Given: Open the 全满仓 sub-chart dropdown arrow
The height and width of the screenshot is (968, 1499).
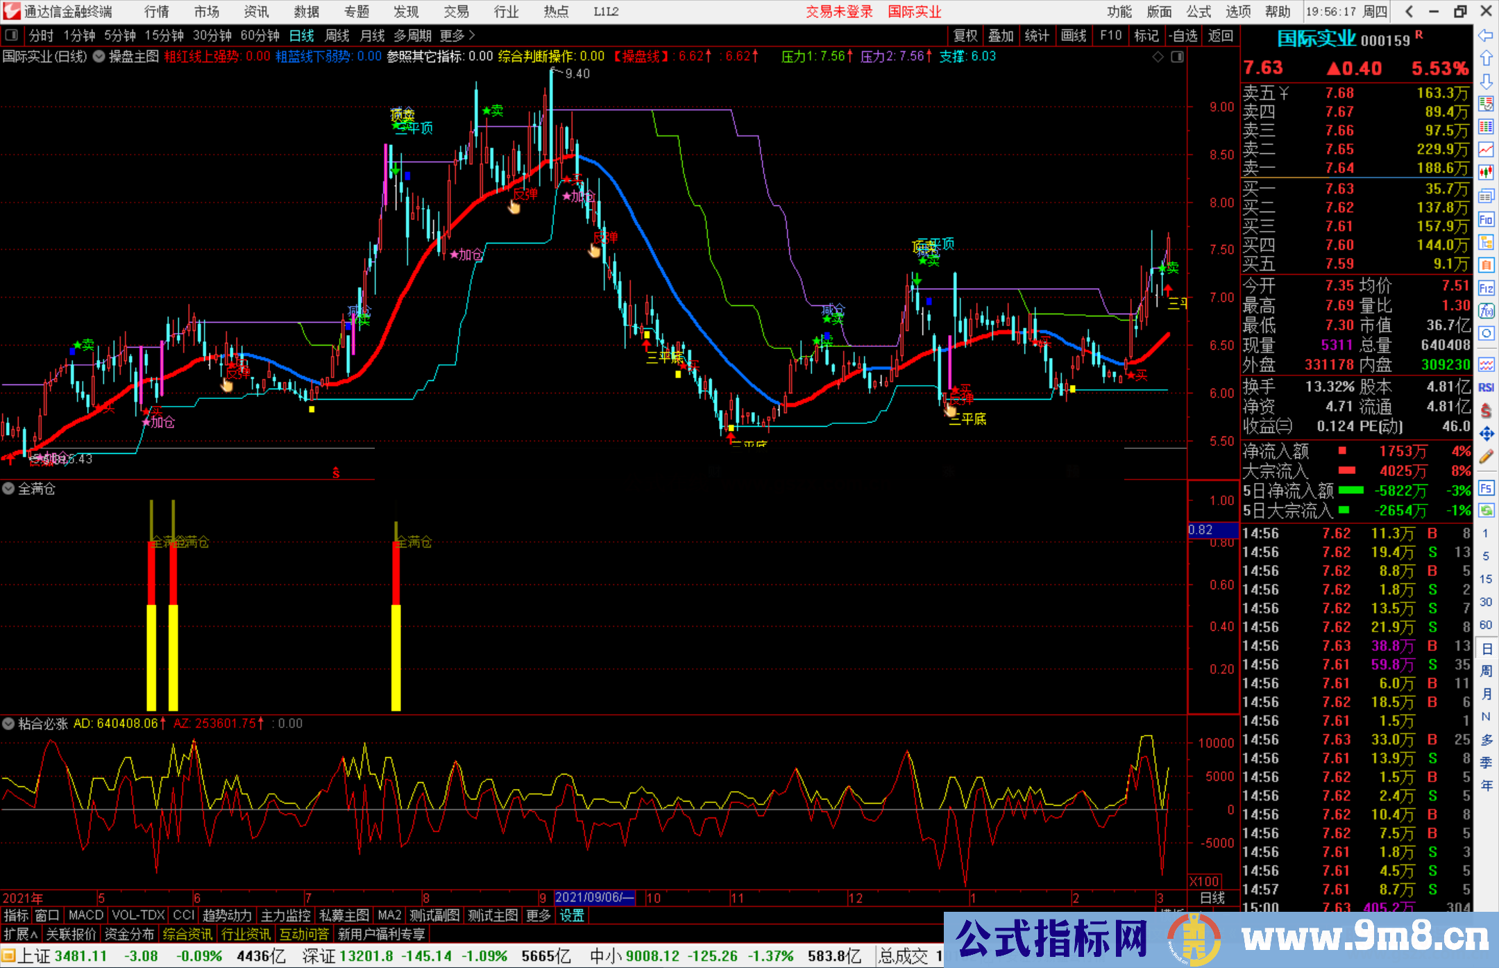Looking at the screenshot, I should [8, 489].
